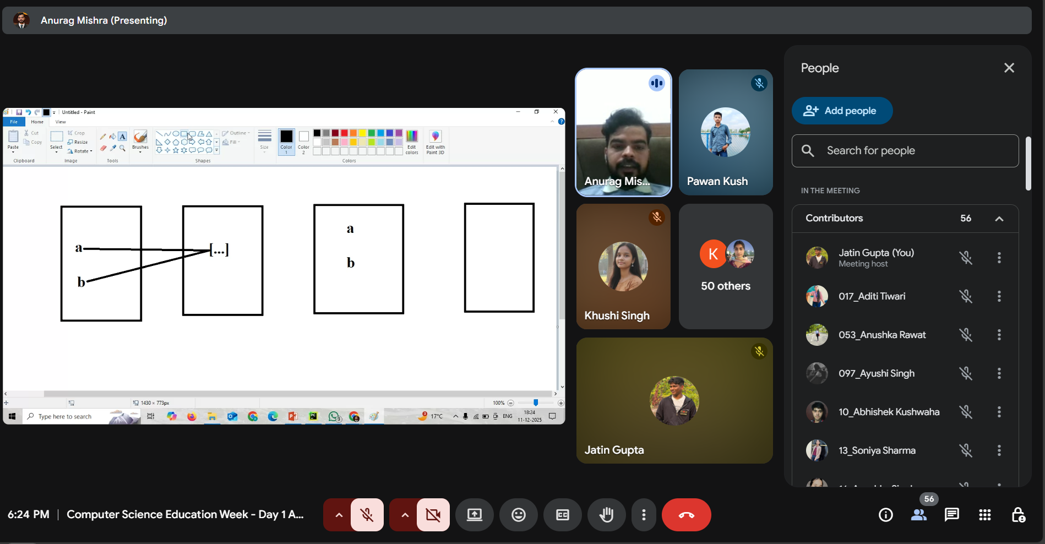Open more options for 017_Aditi Tiwari
This screenshot has height=544, width=1045.
(x=999, y=296)
